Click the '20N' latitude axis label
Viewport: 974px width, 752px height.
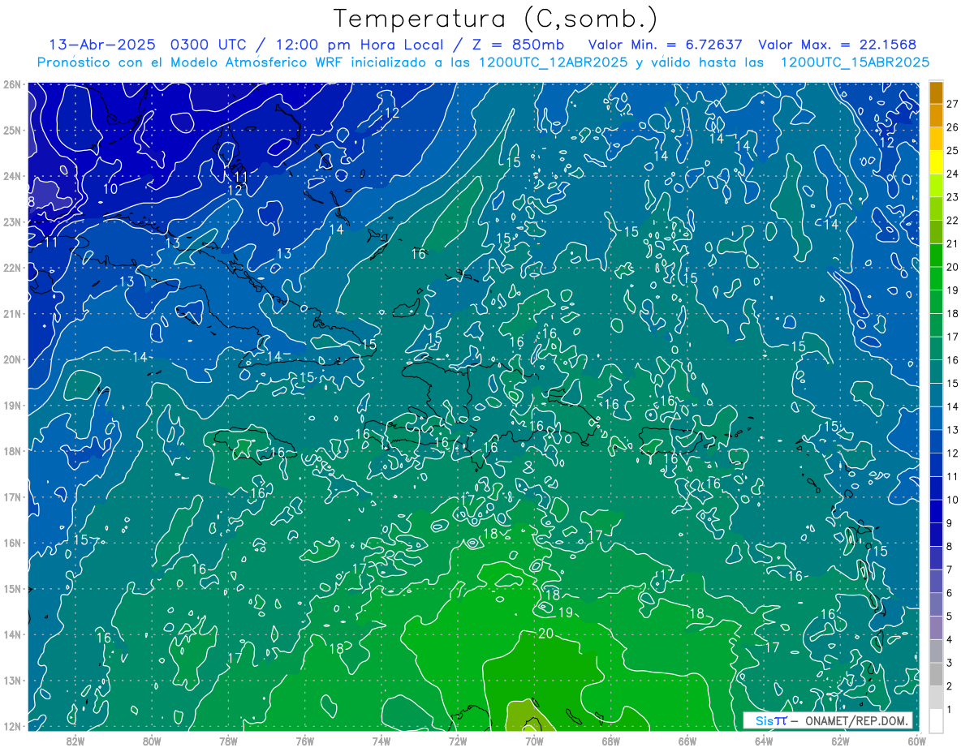point(11,359)
